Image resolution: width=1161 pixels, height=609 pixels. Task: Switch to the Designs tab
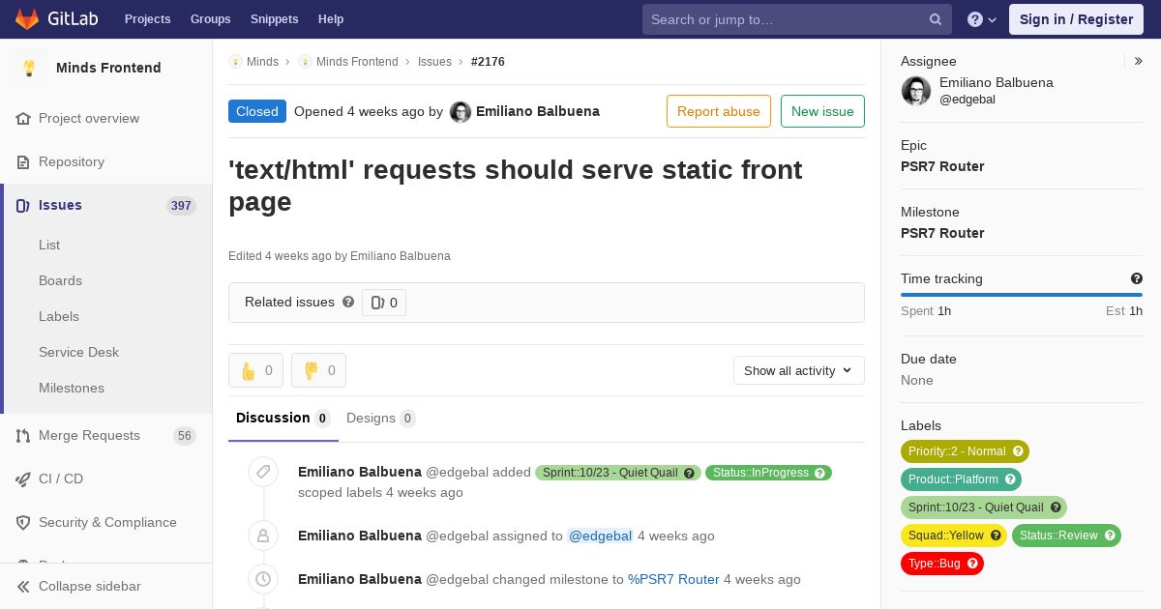click(381, 419)
